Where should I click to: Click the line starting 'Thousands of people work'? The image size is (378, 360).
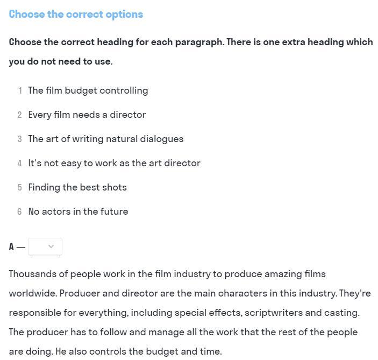click(x=167, y=274)
